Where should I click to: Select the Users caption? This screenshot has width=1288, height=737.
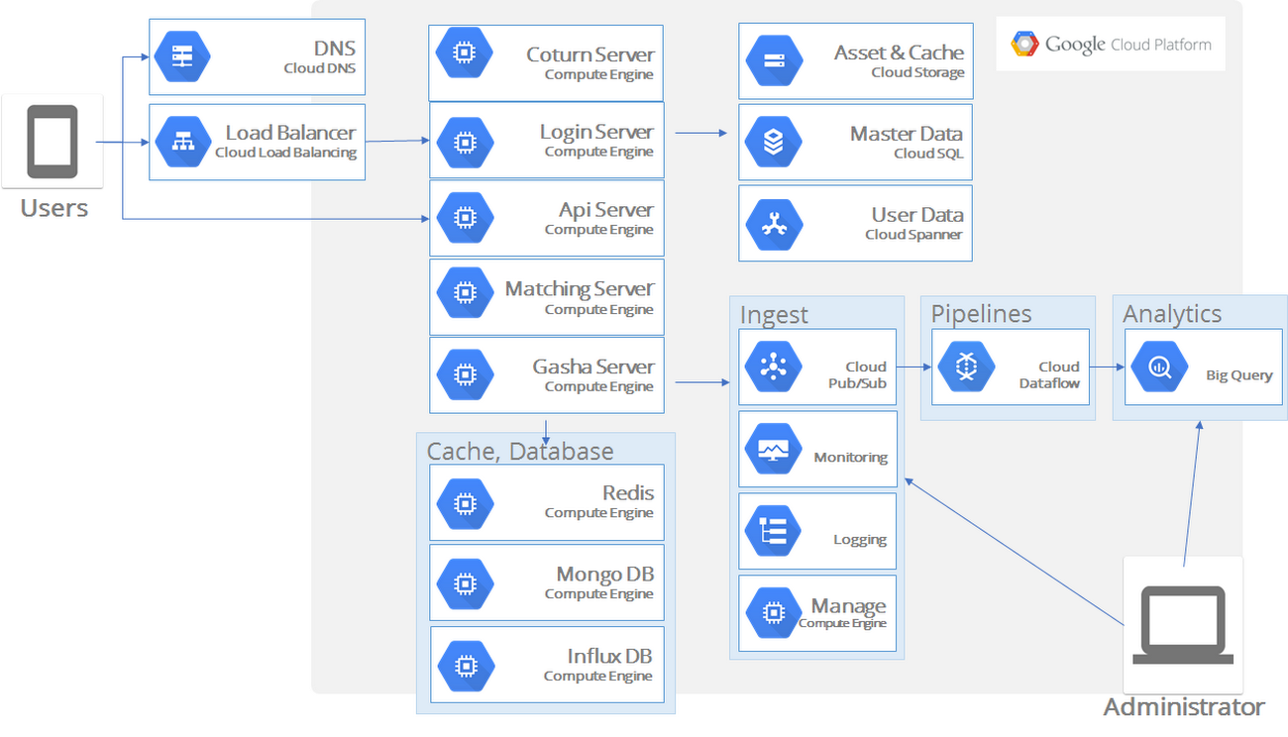tap(54, 208)
